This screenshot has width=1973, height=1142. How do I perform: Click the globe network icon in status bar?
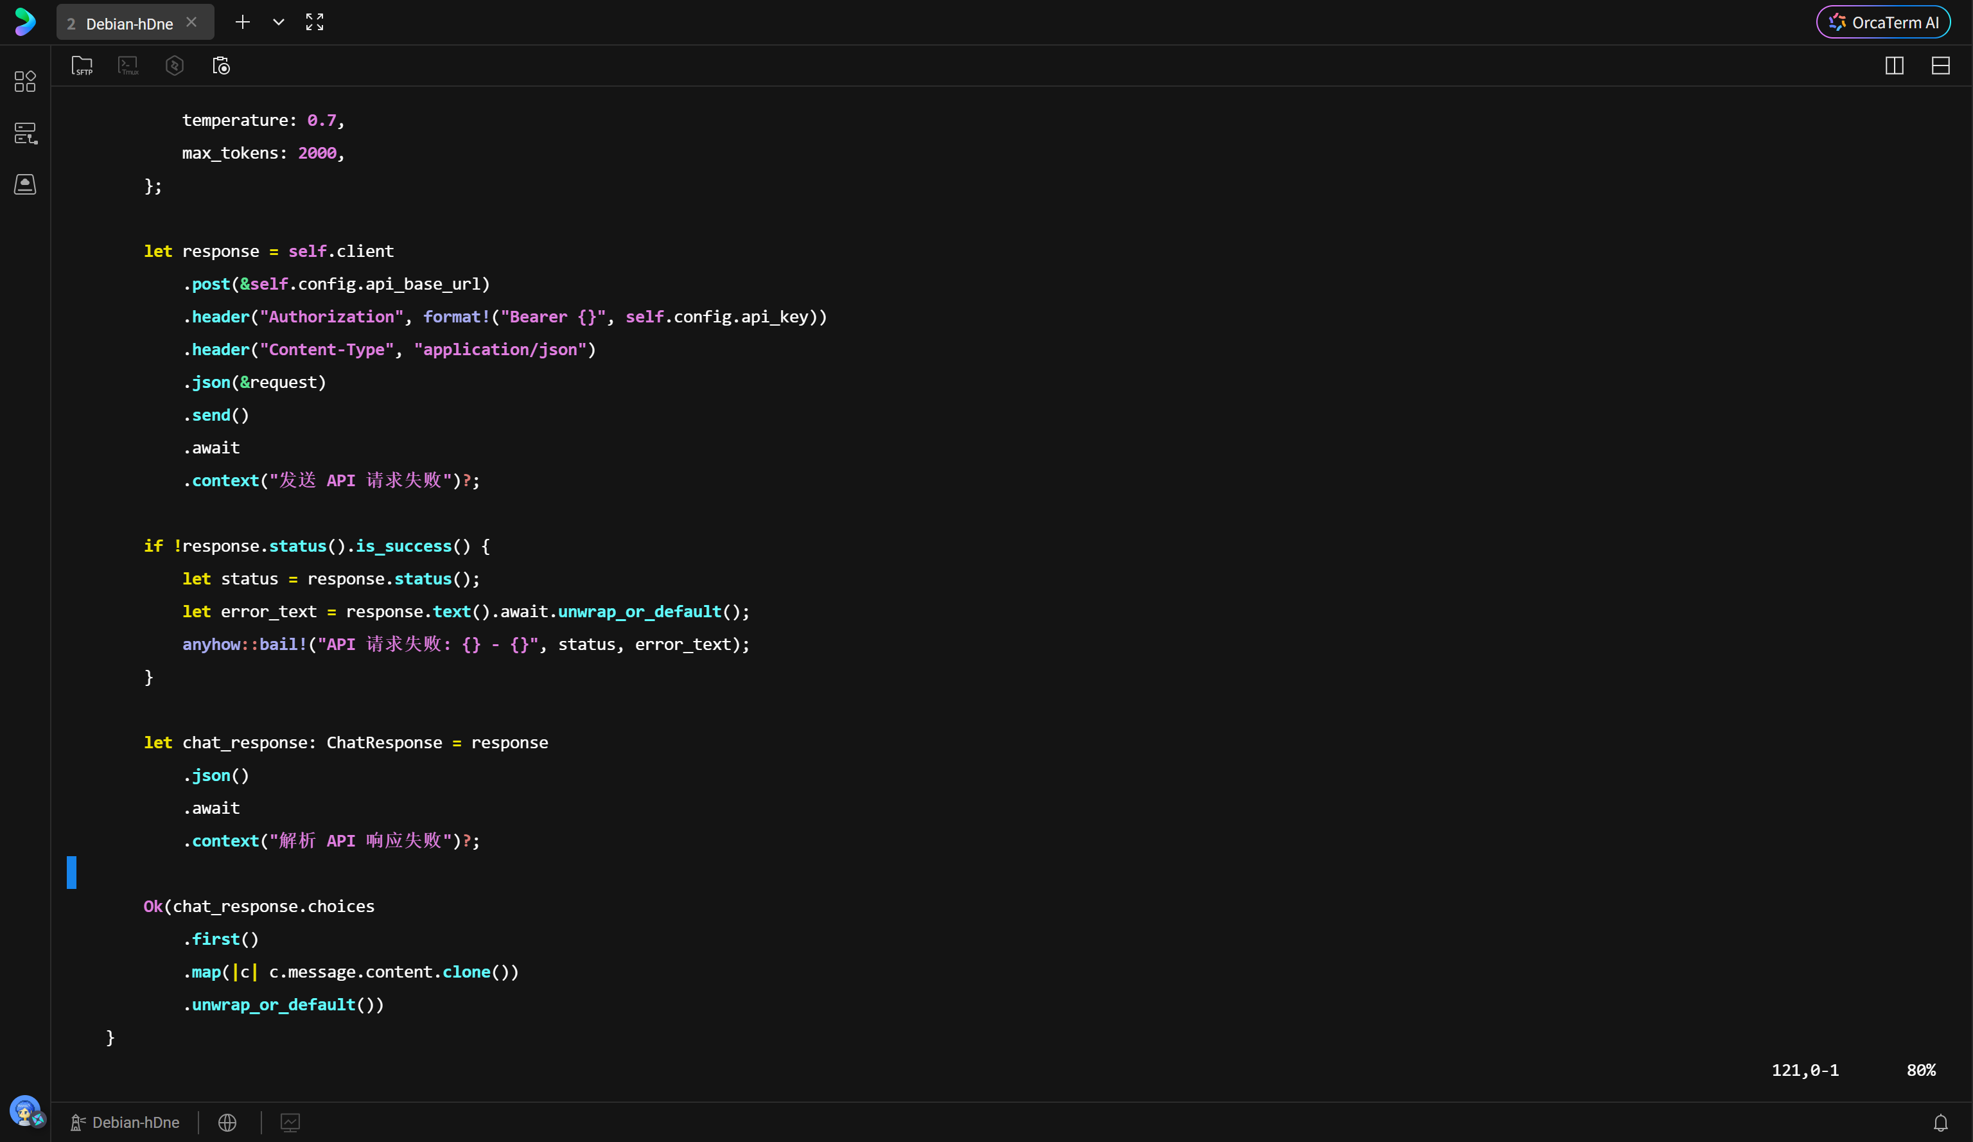[227, 1123]
